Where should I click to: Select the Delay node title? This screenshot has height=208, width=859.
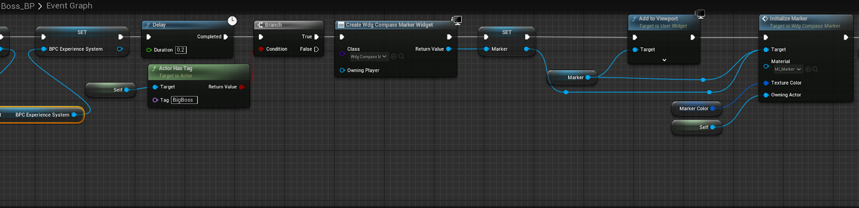[159, 25]
